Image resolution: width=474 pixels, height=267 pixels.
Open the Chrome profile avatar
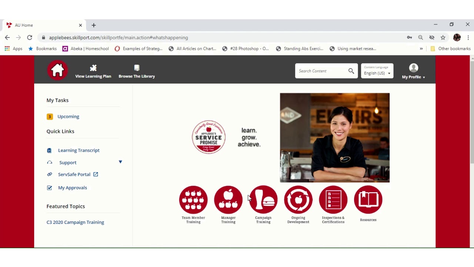[x=457, y=37]
